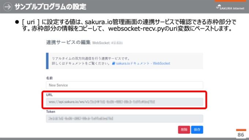Click the book icon beside sakura.io document link
This screenshot has width=249, height=140.
click(x=114, y=63)
